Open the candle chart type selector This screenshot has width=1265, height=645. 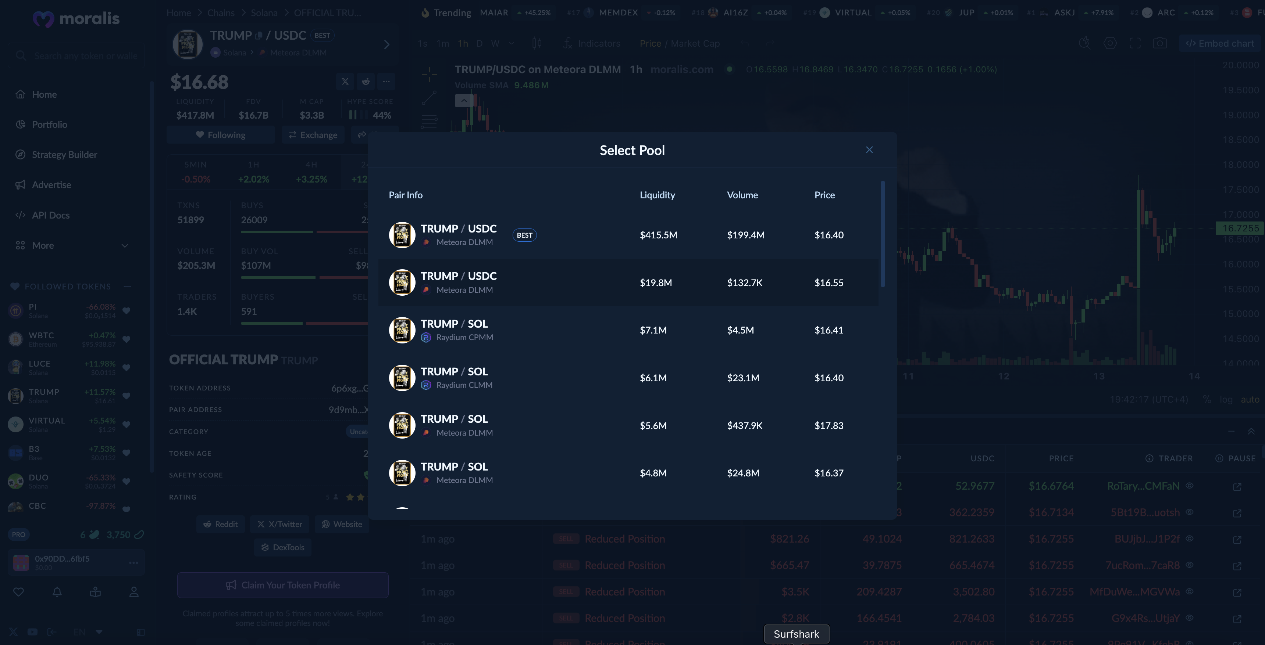(537, 43)
